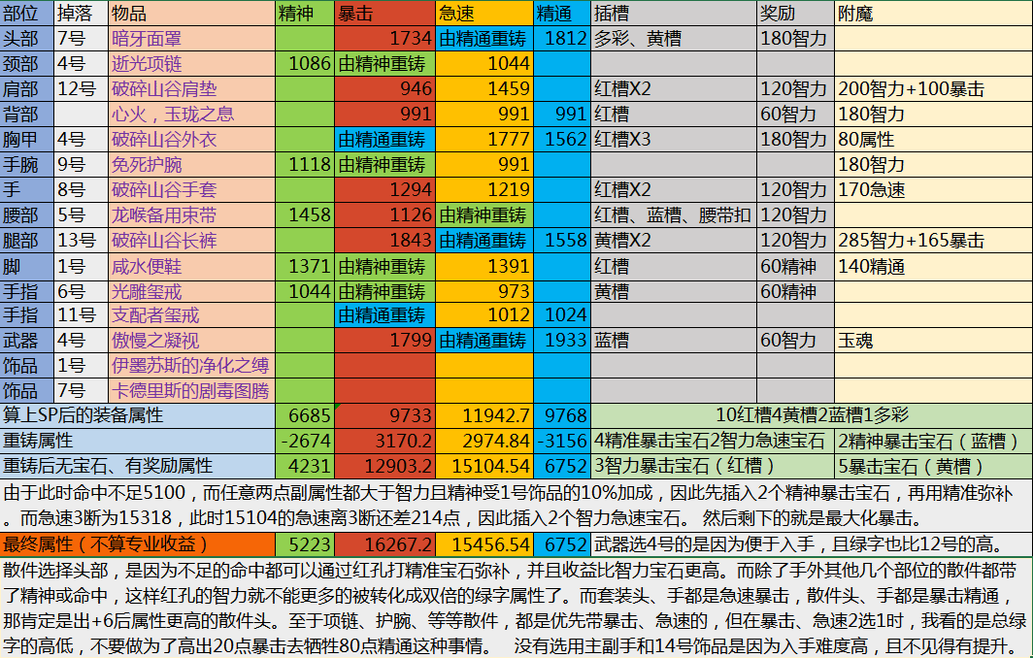Select haste value 1391 in 脚 row
This screenshot has width=1033, height=658.
(x=484, y=267)
